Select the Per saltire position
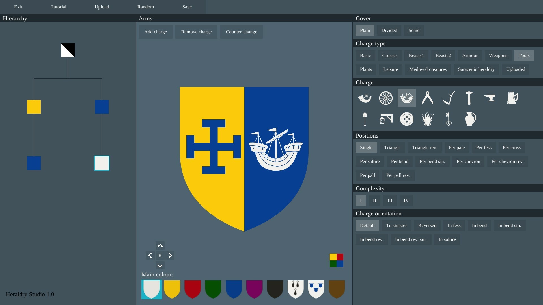Image resolution: width=543 pixels, height=305 pixels. (x=370, y=161)
